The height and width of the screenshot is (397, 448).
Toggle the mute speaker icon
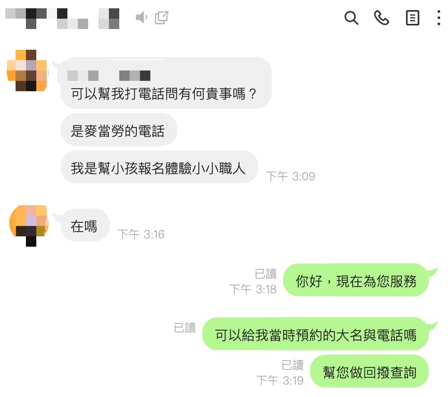tap(142, 18)
